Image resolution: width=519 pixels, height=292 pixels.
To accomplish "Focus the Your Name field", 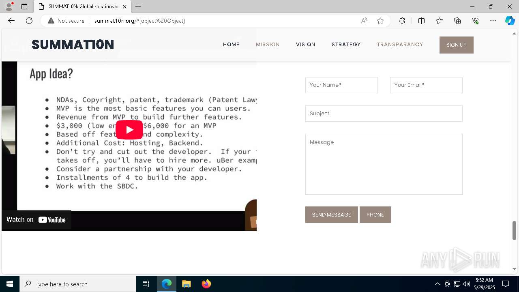I will 341,85.
